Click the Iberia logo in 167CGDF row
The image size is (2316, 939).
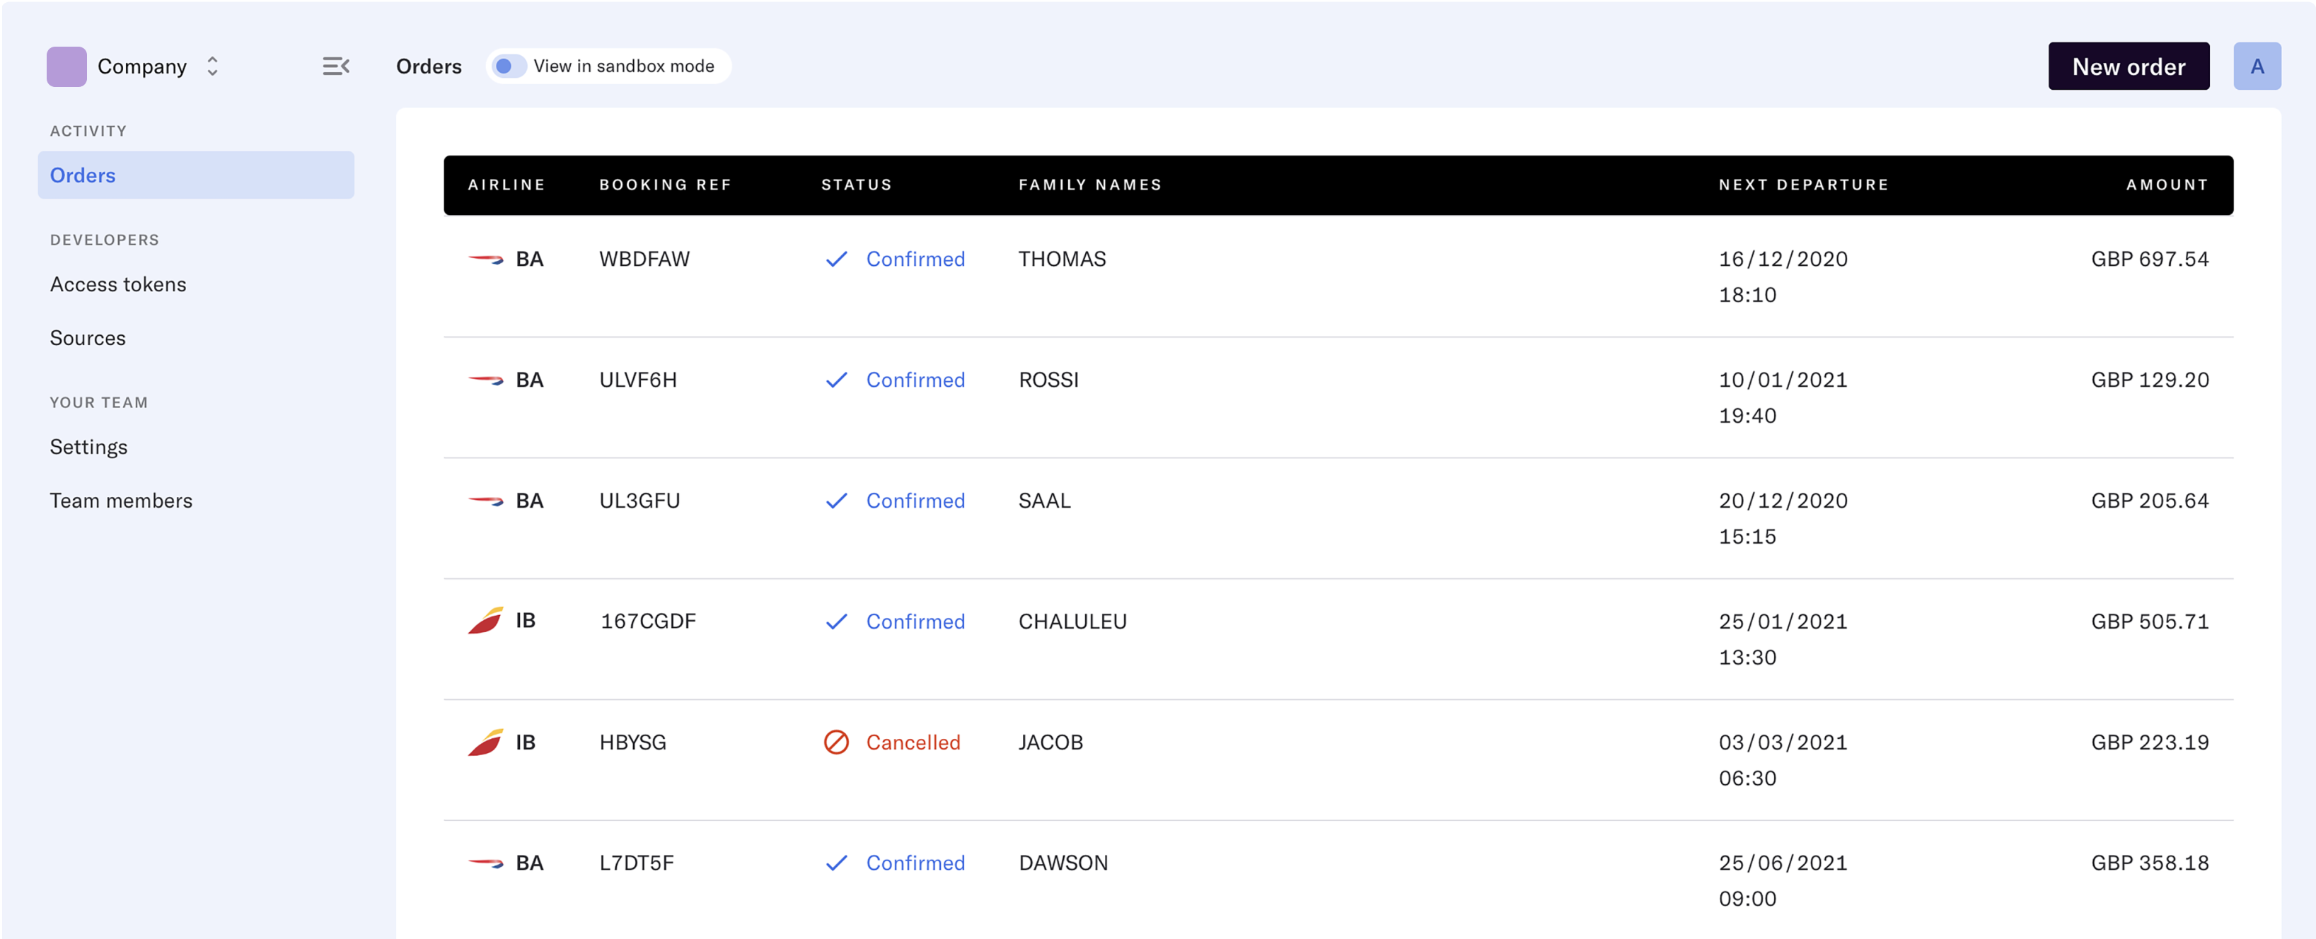click(485, 621)
